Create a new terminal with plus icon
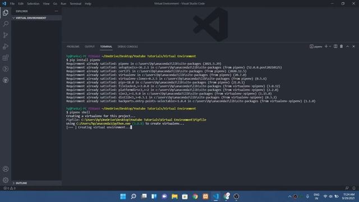The image size is (359, 202). pos(326,46)
